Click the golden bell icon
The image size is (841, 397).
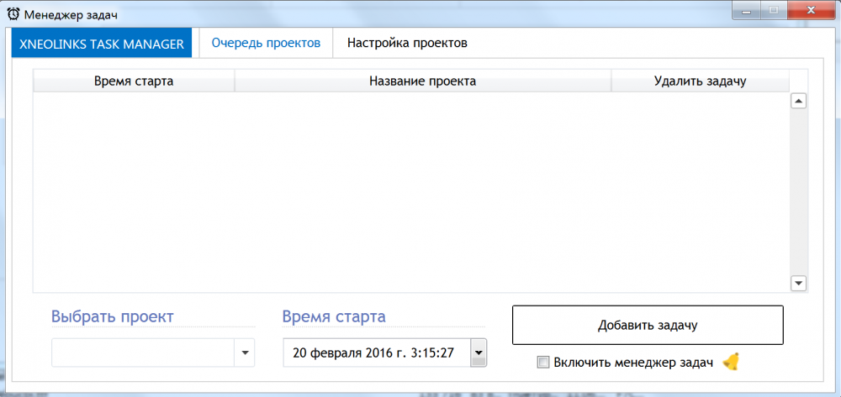pyautogui.click(x=731, y=363)
